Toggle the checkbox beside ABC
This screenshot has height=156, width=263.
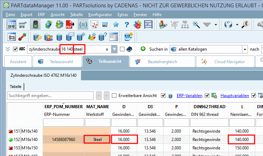coord(15,49)
